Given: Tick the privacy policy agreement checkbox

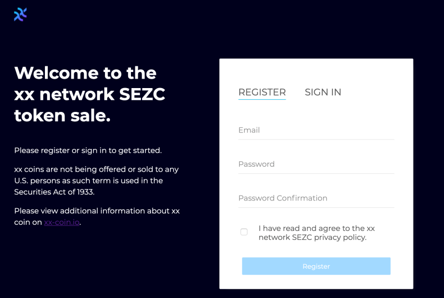Looking at the screenshot, I should click(244, 232).
